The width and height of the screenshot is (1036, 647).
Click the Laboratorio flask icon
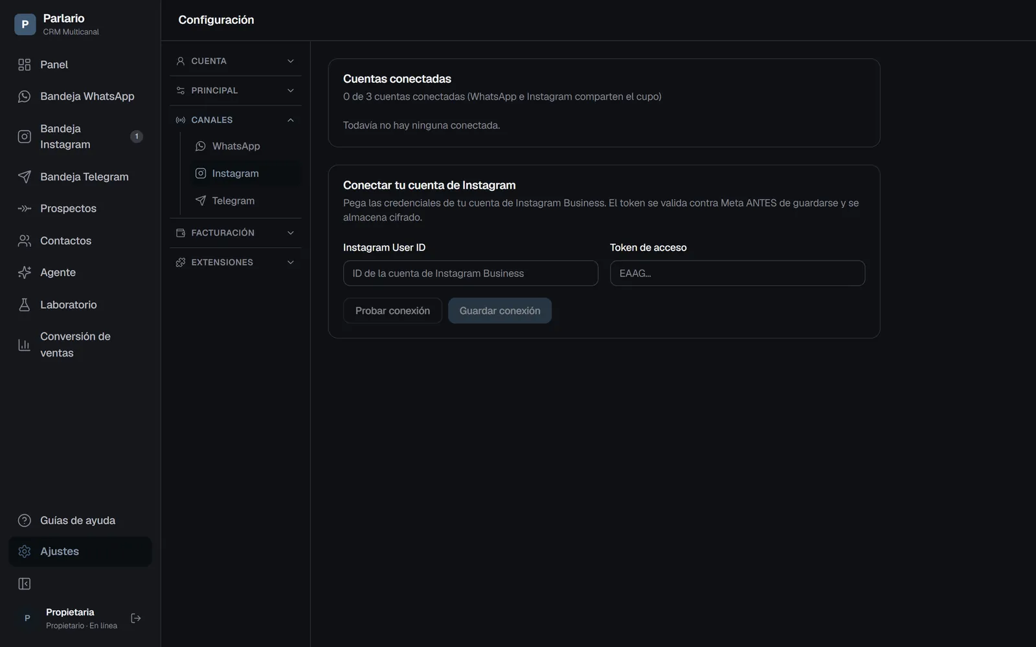(25, 305)
